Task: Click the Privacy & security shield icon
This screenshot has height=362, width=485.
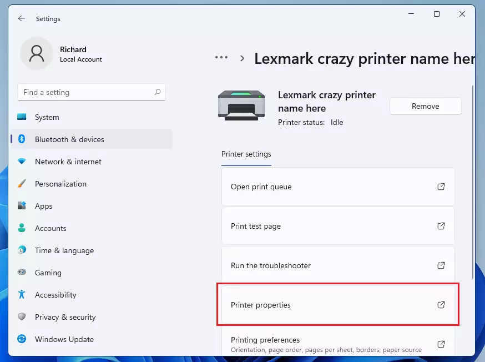Action: pyautogui.click(x=22, y=316)
